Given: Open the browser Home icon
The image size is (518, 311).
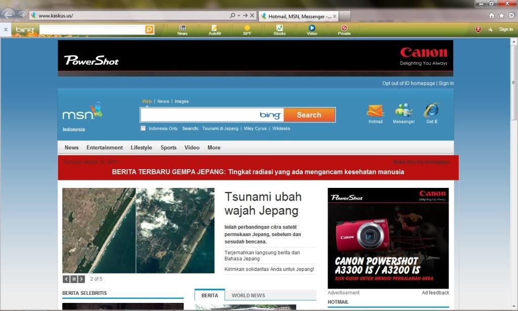Looking at the screenshot, I should pos(492,16).
